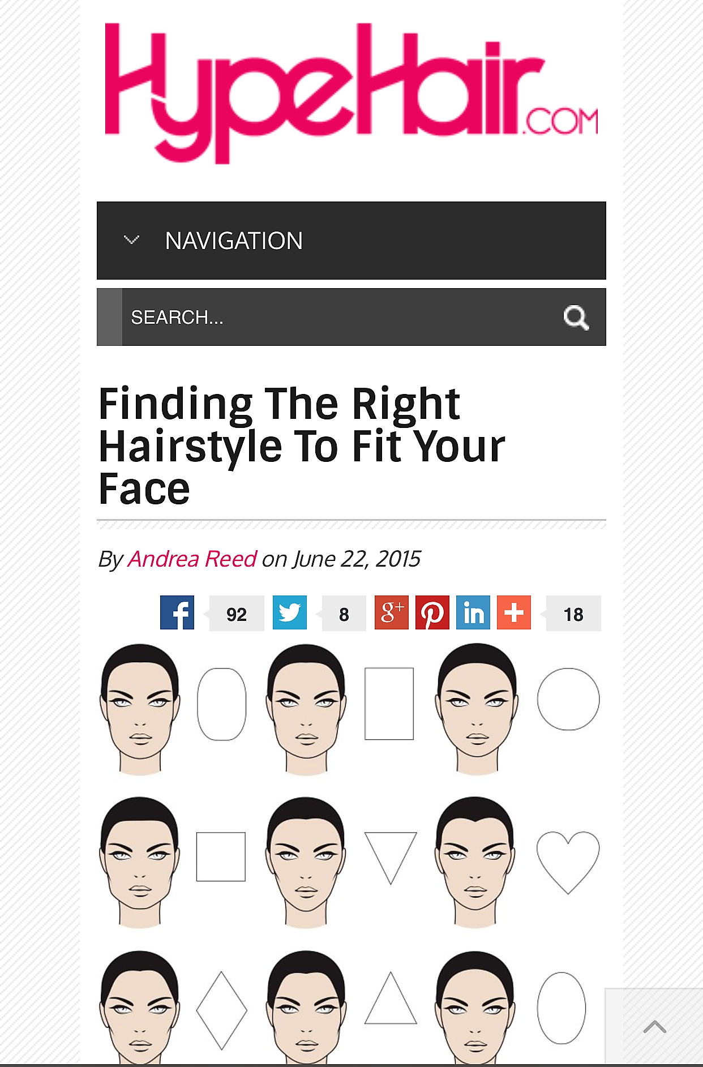The image size is (703, 1067).
Task: Pin article to Pinterest
Action: [432, 612]
